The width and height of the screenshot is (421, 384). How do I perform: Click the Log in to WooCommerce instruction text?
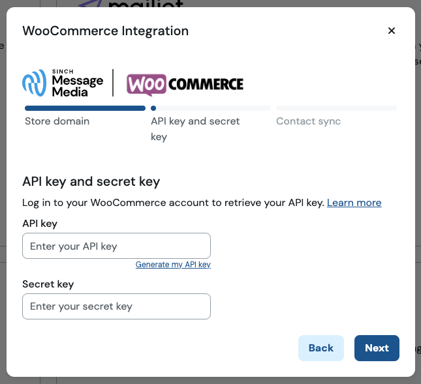pos(174,203)
